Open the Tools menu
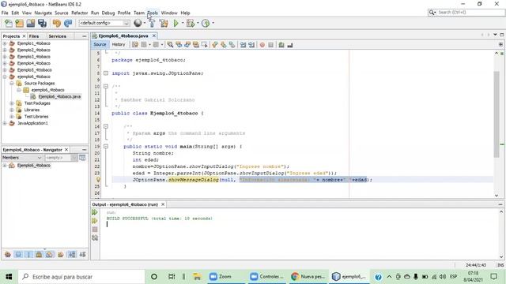The image size is (506, 284). pos(153,13)
